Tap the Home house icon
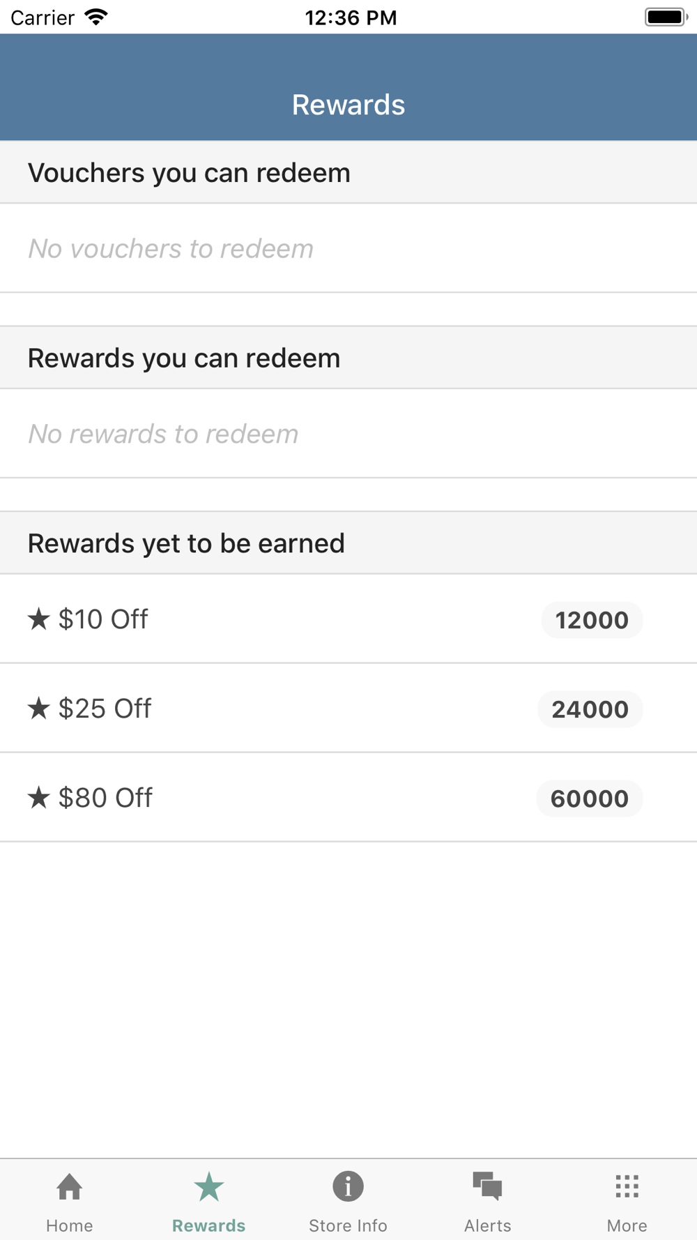 point(70,1186)
